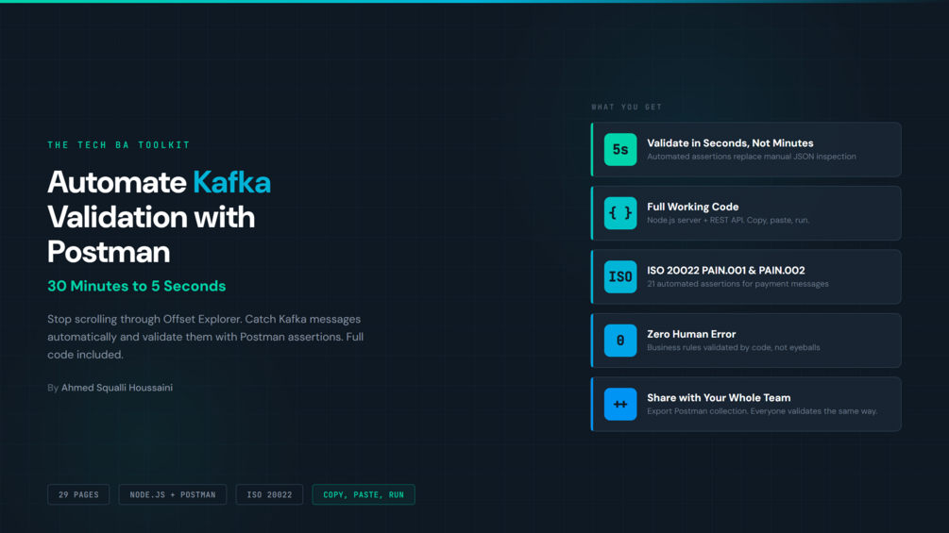949x533 pixels.
Task: Click THE TECH BA TOOLKIT label
Action: coord(119,145)
